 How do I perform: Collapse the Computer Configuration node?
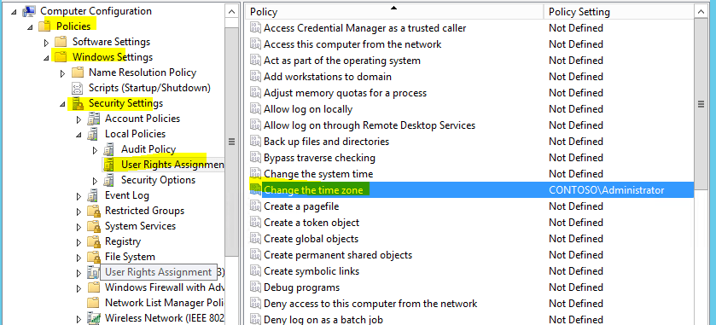pyautogui.click(x=15, y=12)
